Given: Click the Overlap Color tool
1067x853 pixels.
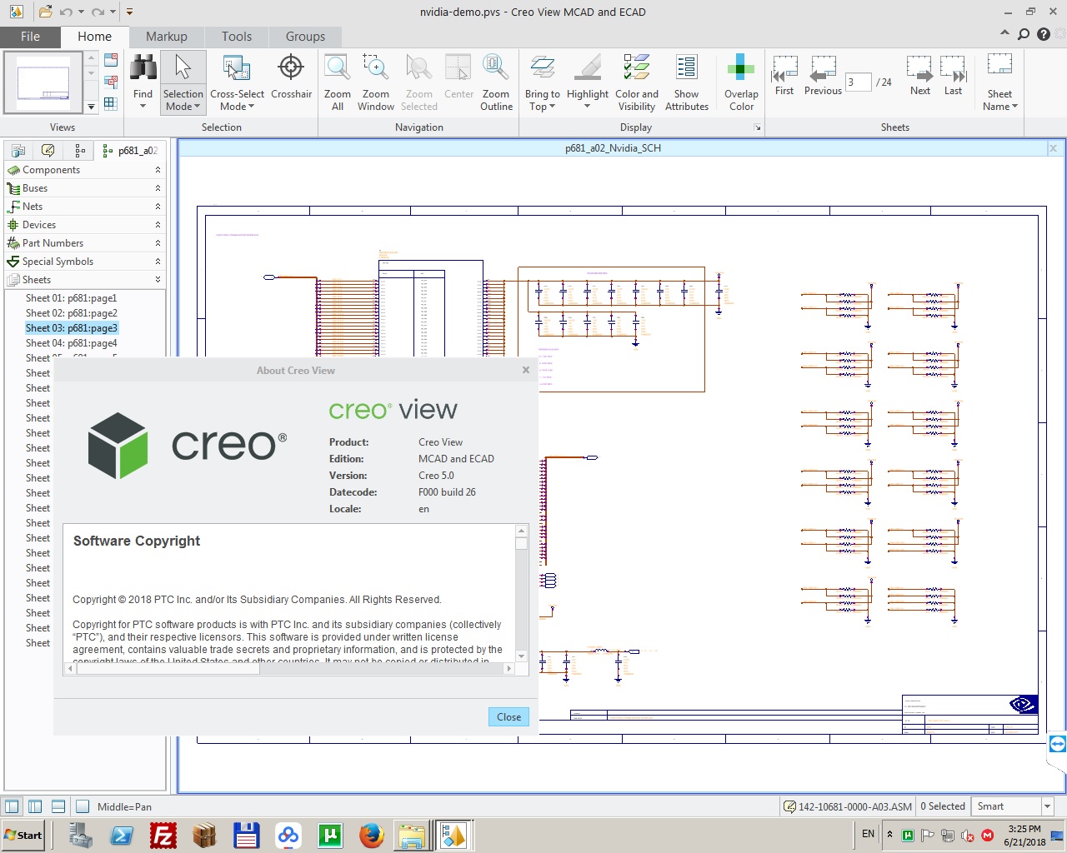Looking at the screenshot, I should [x=741, y=82].
